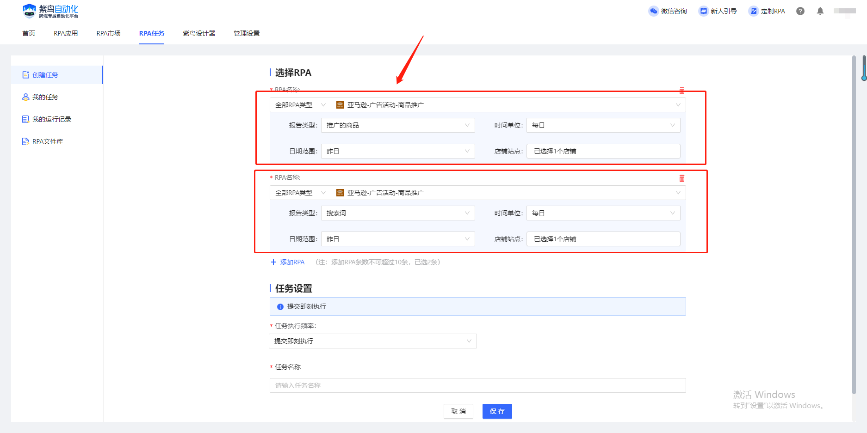This screenshot has width=867, height=433.
Task: Select the RPA任务 tab
Action: pos(152,33)
